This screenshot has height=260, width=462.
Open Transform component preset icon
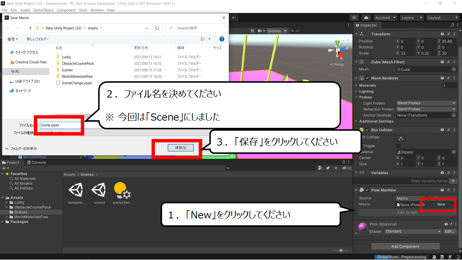pyautogui.click(x=448, y=34)
